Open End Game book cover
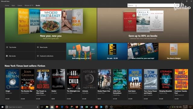The image size is (193, 109). 135,79
